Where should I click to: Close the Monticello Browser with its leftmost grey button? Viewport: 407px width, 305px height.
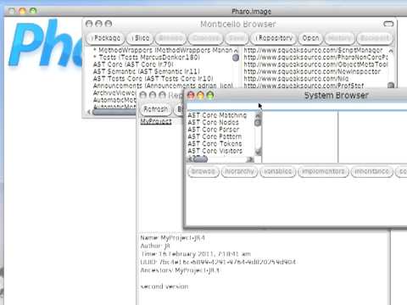(x=89, y=24)
